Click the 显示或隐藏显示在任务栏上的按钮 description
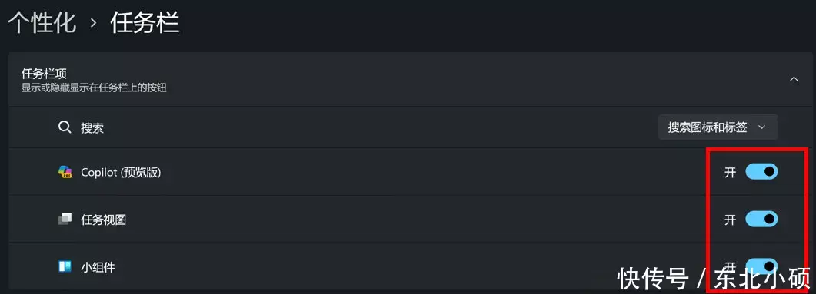This screenshot has width=816, height=294. (94, 88)
